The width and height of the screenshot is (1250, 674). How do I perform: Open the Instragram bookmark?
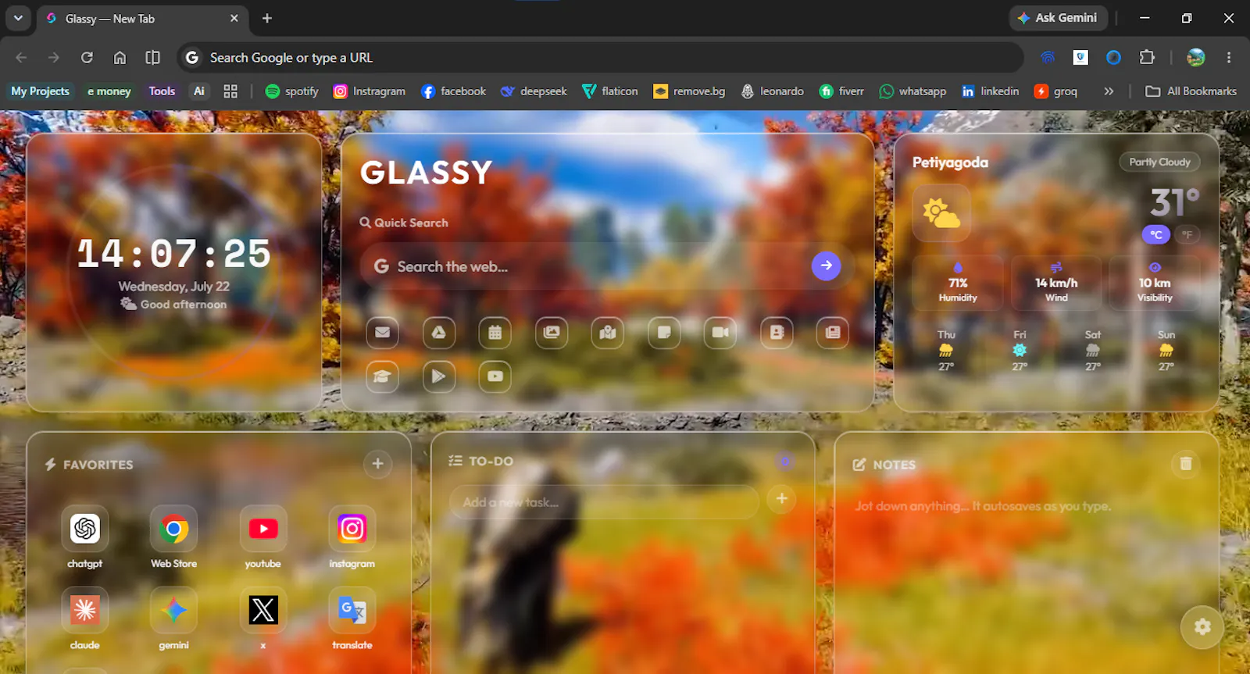(x=370, y=91)
